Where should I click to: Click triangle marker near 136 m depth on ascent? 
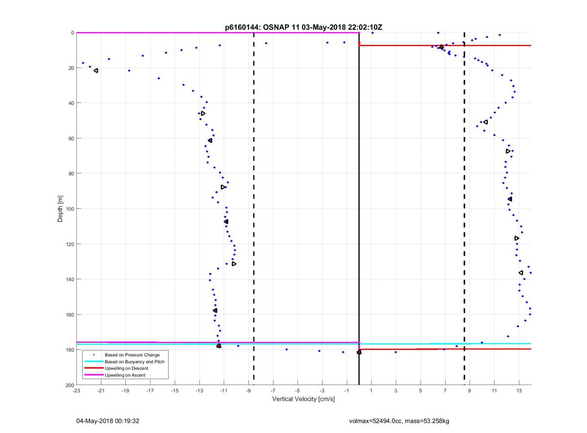coord(521,273)
